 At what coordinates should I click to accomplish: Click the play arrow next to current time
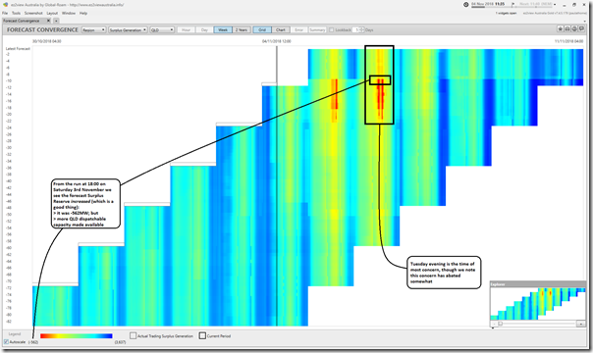(x=512, y=5)
